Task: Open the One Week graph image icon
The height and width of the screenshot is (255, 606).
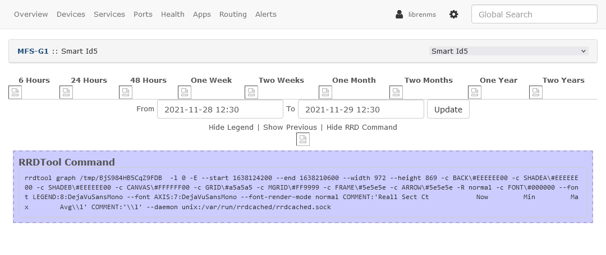Action: (185, 92)
